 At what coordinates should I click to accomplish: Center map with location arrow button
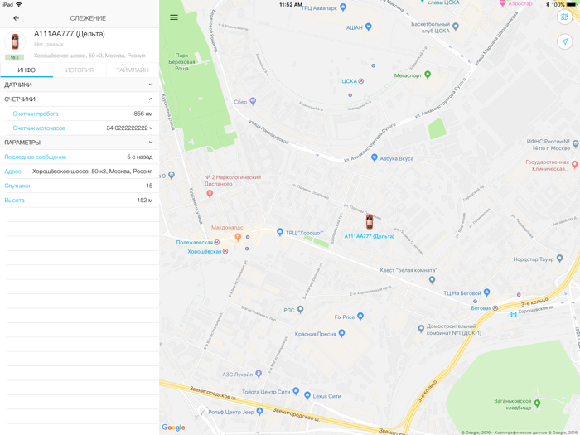tap(564, 41)
